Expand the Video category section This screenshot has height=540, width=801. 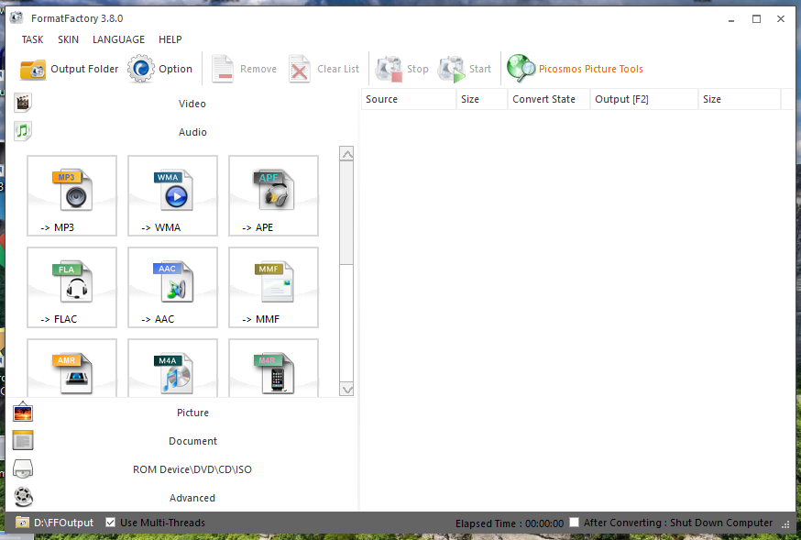pyautogui.click(x=183, y=104)
